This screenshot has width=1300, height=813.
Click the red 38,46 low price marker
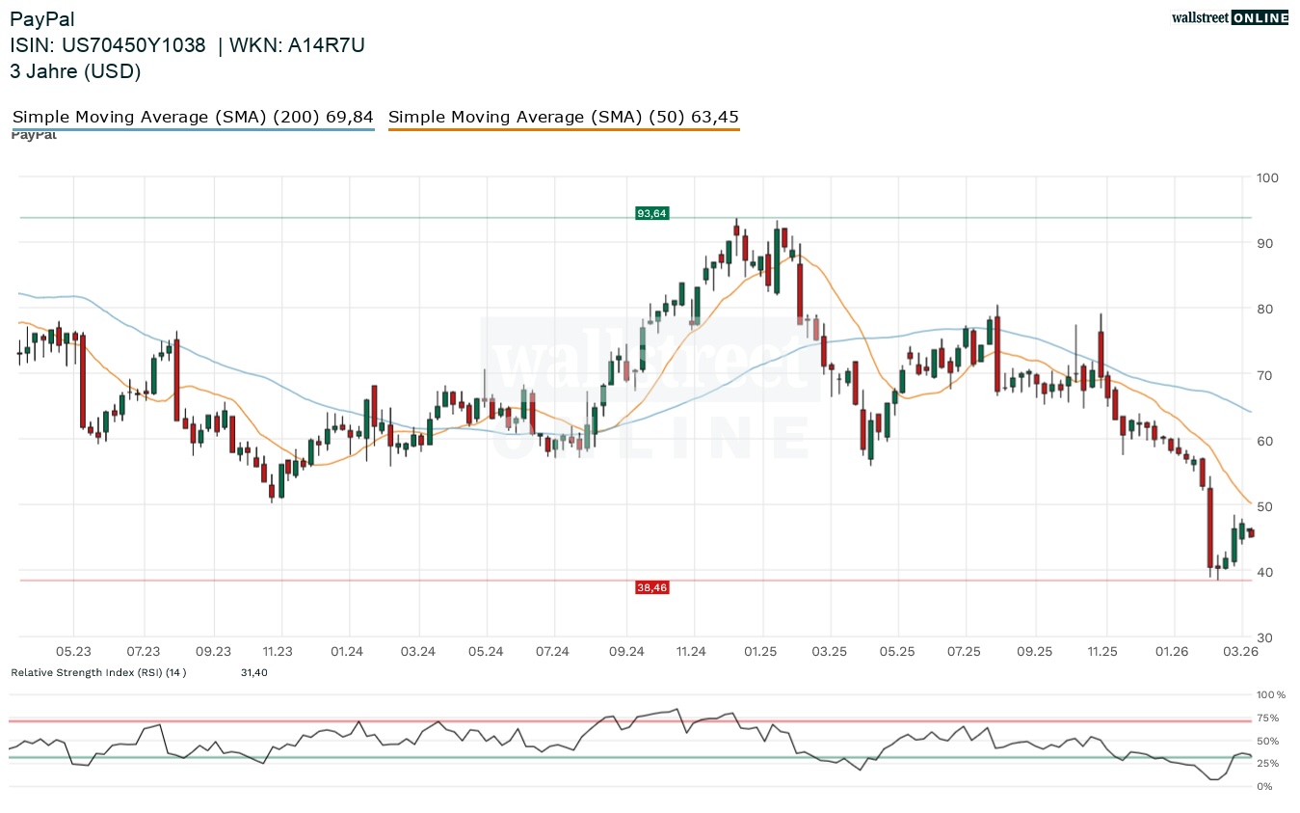(x=651, y=586)
